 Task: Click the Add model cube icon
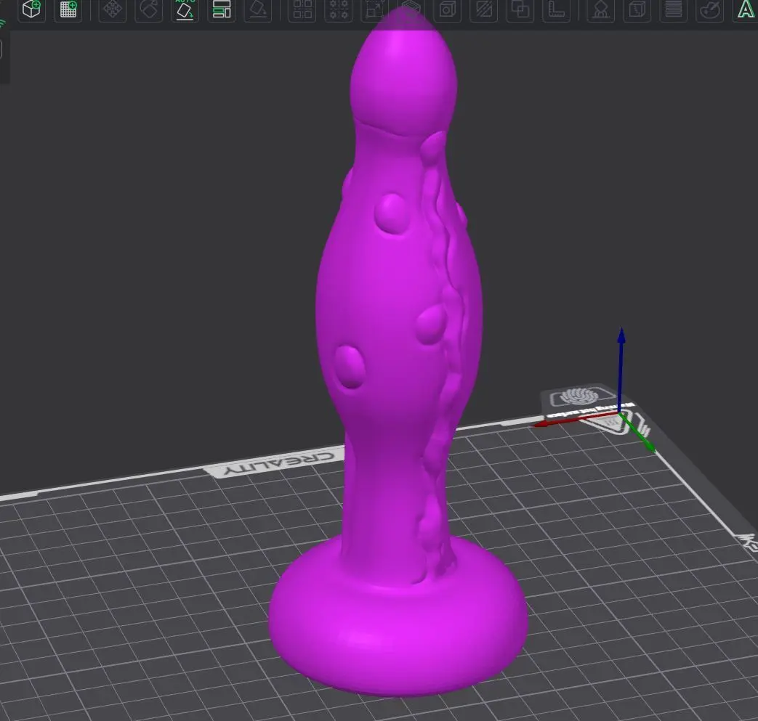coord(32,9)
